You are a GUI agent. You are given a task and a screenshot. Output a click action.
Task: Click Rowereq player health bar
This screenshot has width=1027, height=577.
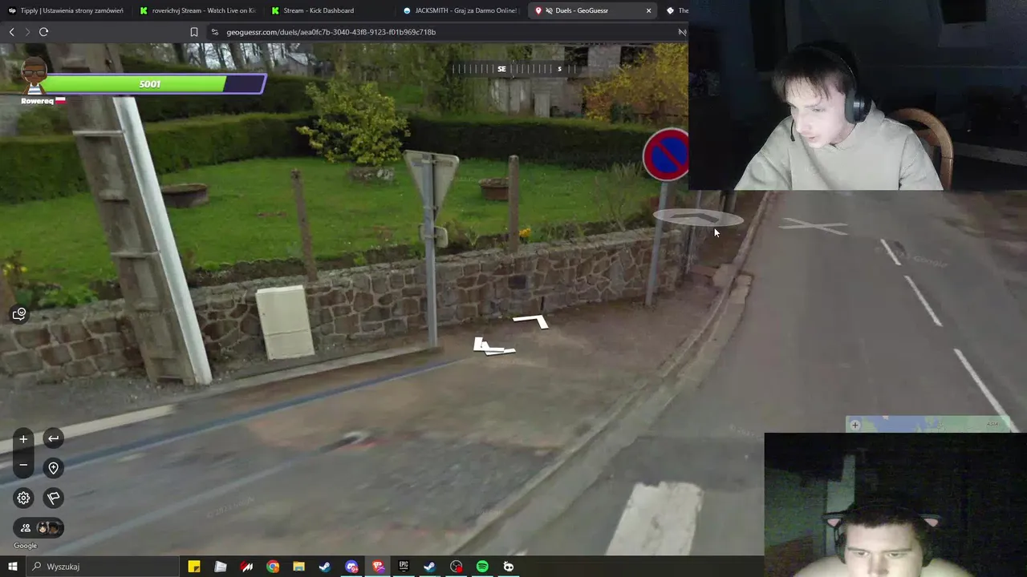pos(152,84)
